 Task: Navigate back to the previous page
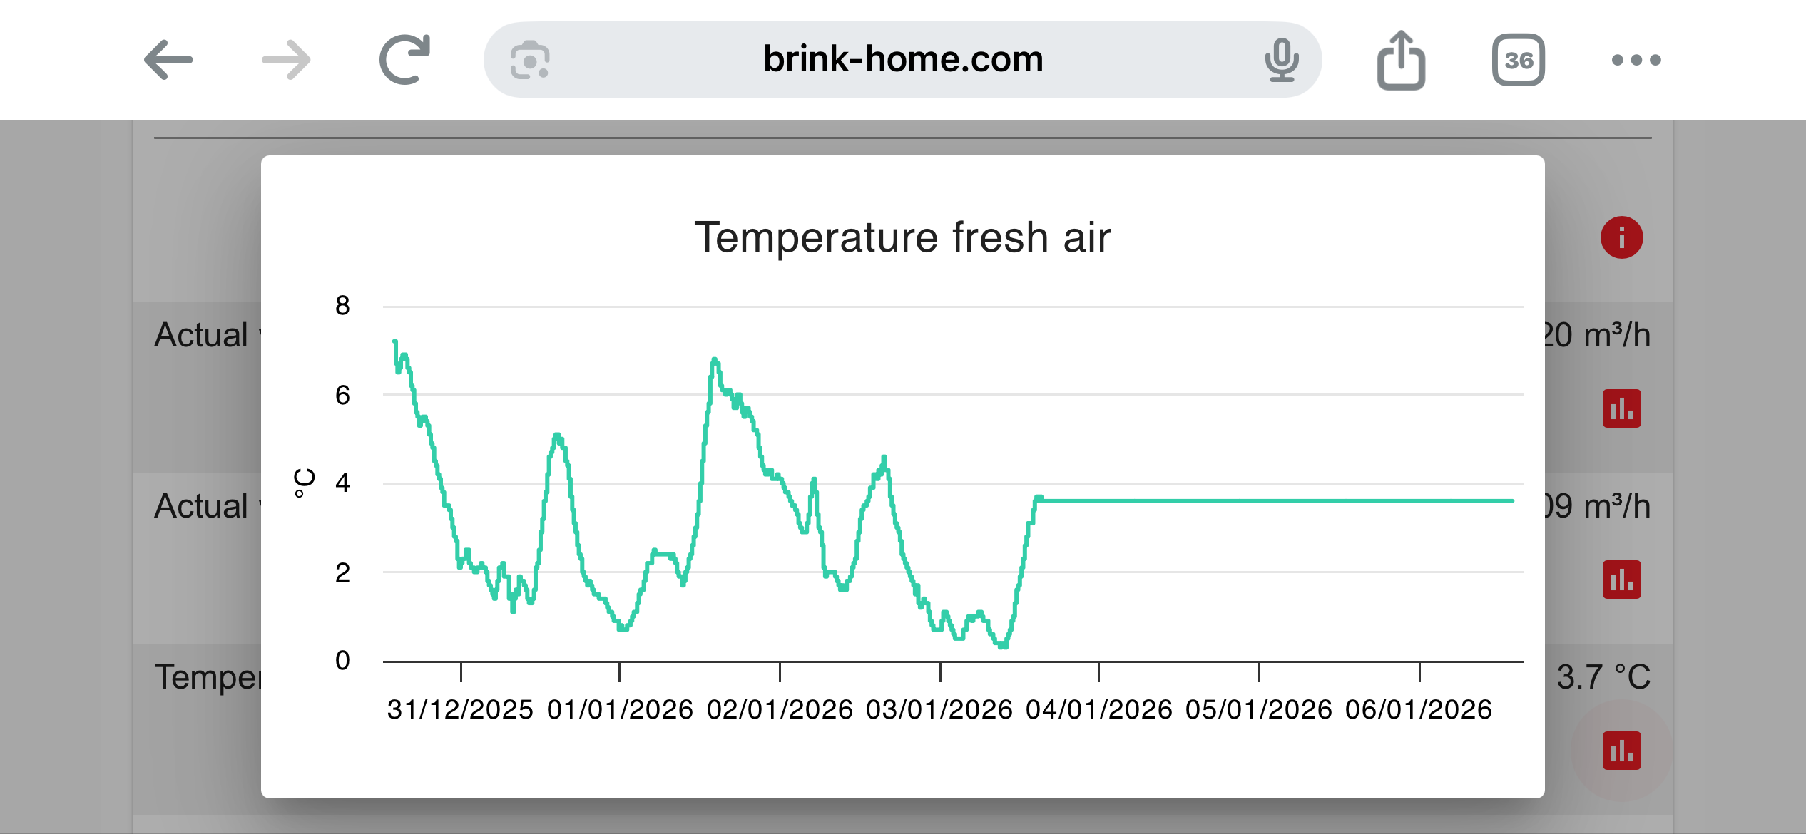[169, 60]
